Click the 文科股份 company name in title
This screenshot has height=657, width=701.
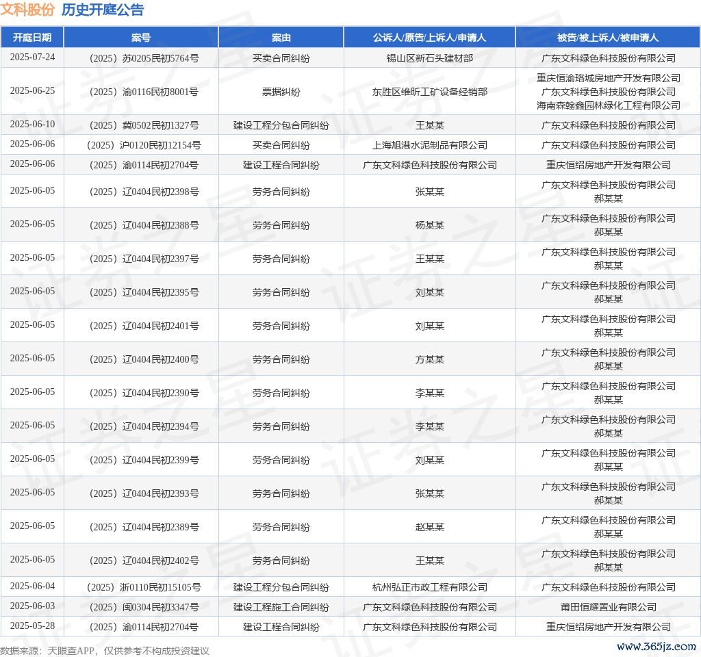tap(27, 10)
